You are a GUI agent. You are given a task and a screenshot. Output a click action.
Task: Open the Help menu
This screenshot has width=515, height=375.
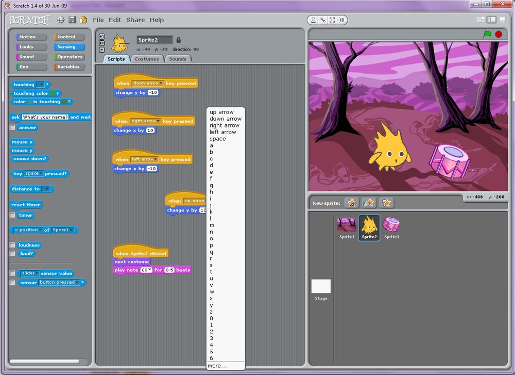pos(157,20)
